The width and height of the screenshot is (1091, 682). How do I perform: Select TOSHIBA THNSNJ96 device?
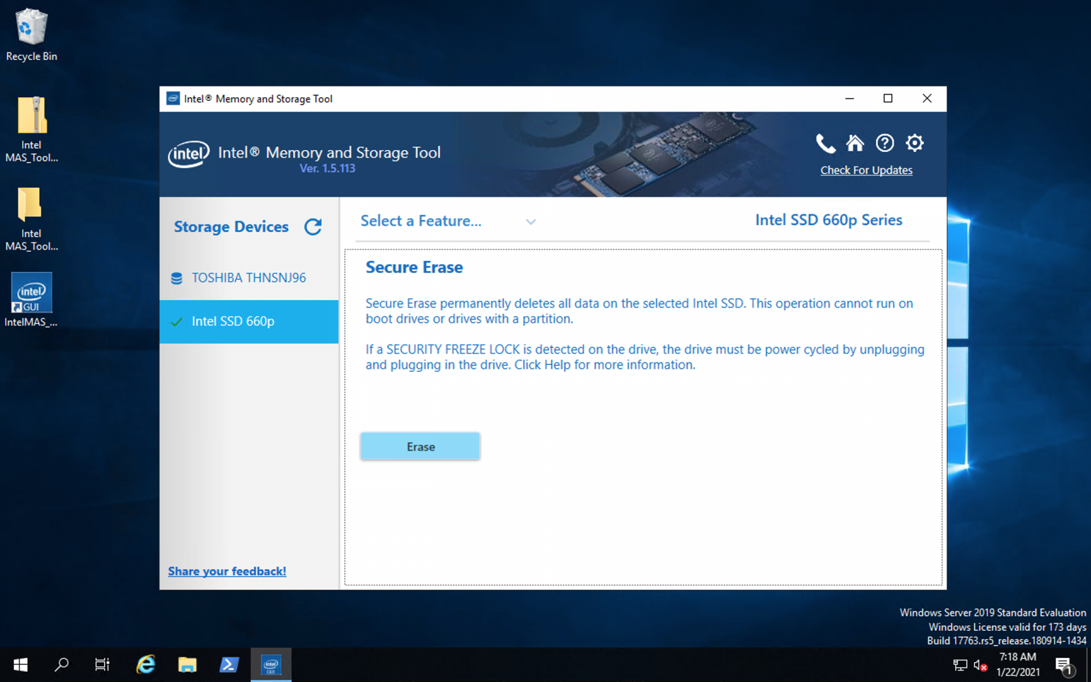pos(249,278)
